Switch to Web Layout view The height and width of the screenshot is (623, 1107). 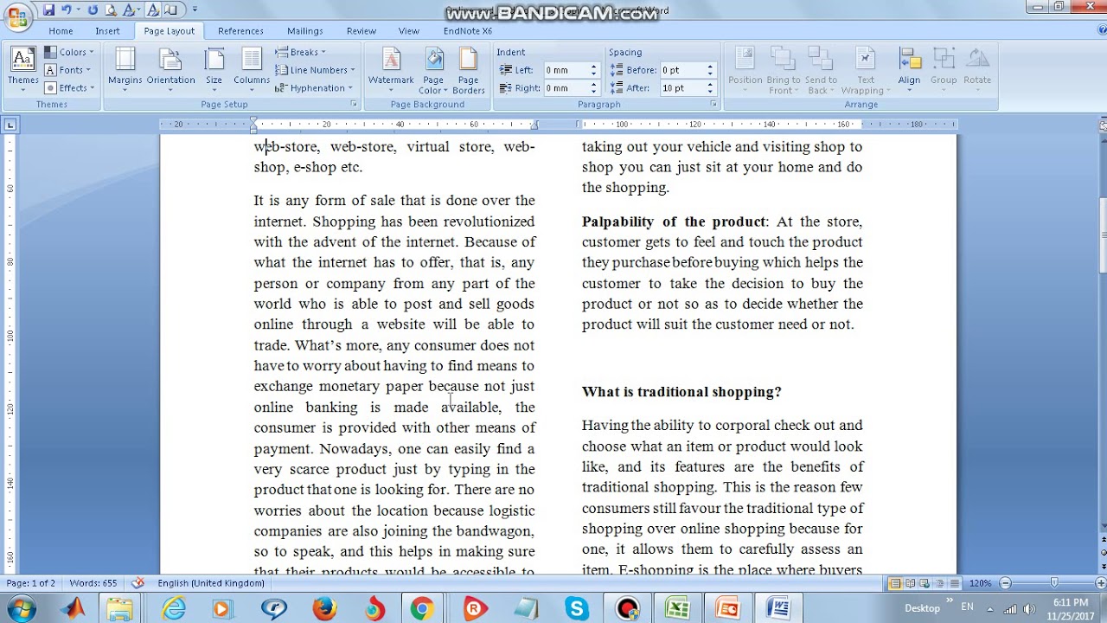(925, 583)
